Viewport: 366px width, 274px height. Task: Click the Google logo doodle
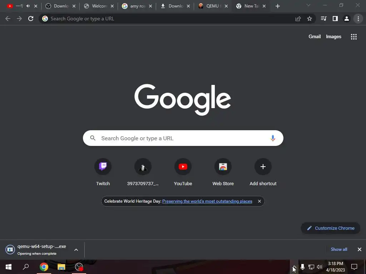point(183,100)
